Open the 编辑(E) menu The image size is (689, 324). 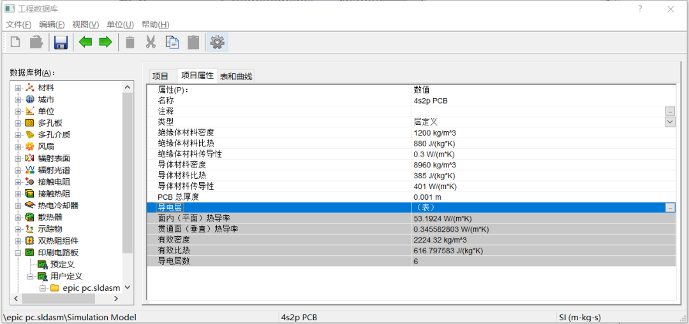pyautogui.click(x=52, y=25)
